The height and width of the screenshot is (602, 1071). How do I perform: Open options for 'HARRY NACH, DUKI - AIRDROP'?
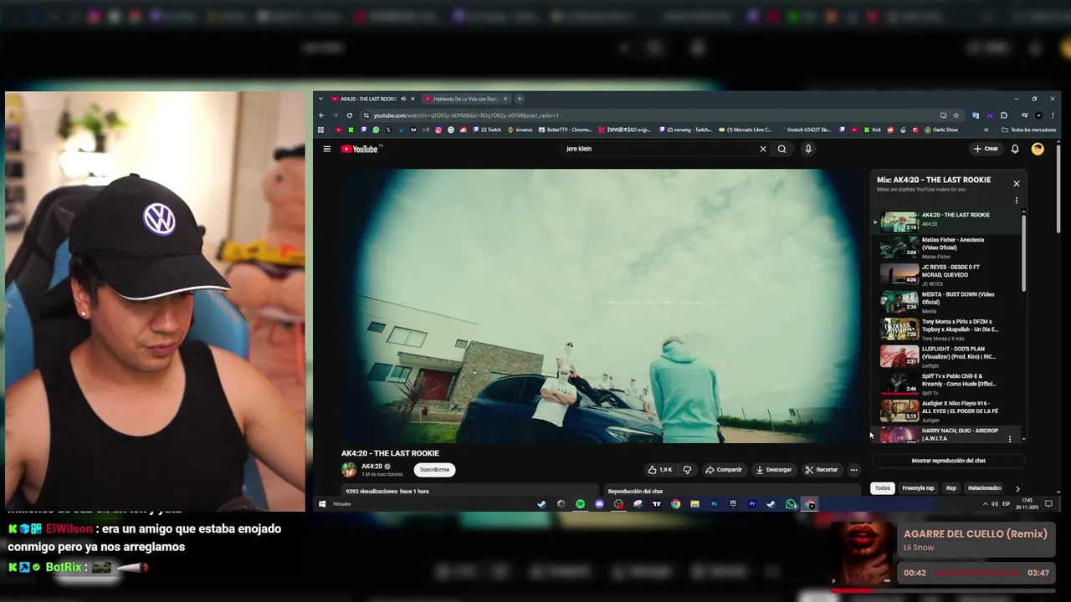(x=1010, y=439)
